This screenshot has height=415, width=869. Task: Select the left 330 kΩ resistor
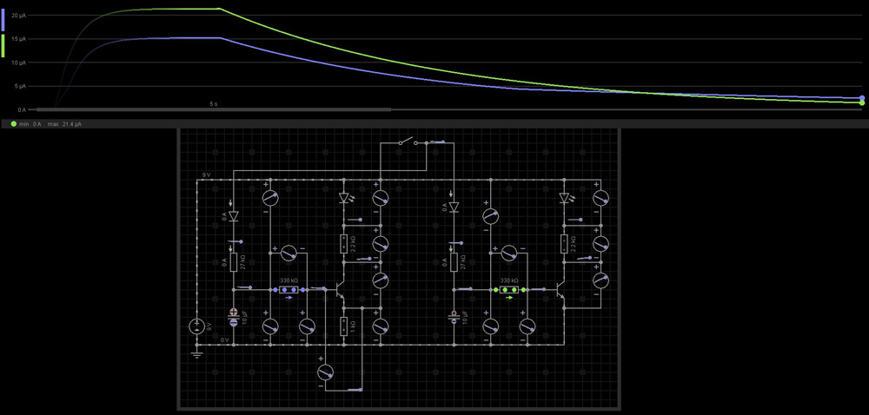tap(289, 288)
